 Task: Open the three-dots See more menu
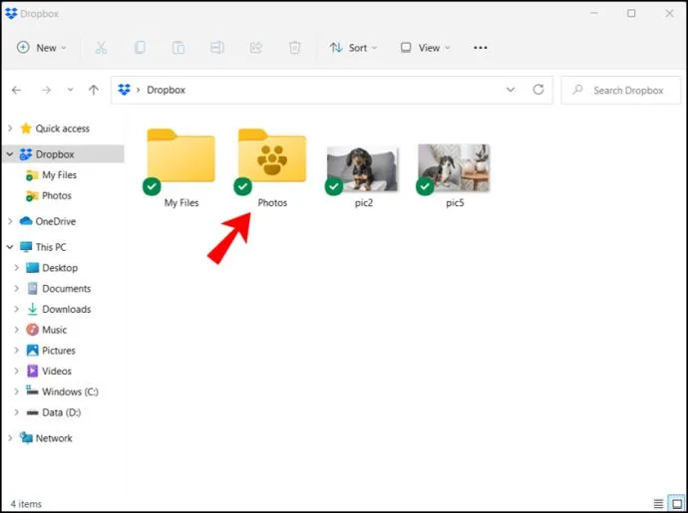(x=481, y=48)
